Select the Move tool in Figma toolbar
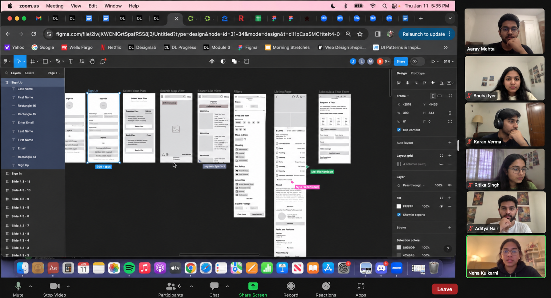This screenshot has height=298, width=551. coord(19,61)
